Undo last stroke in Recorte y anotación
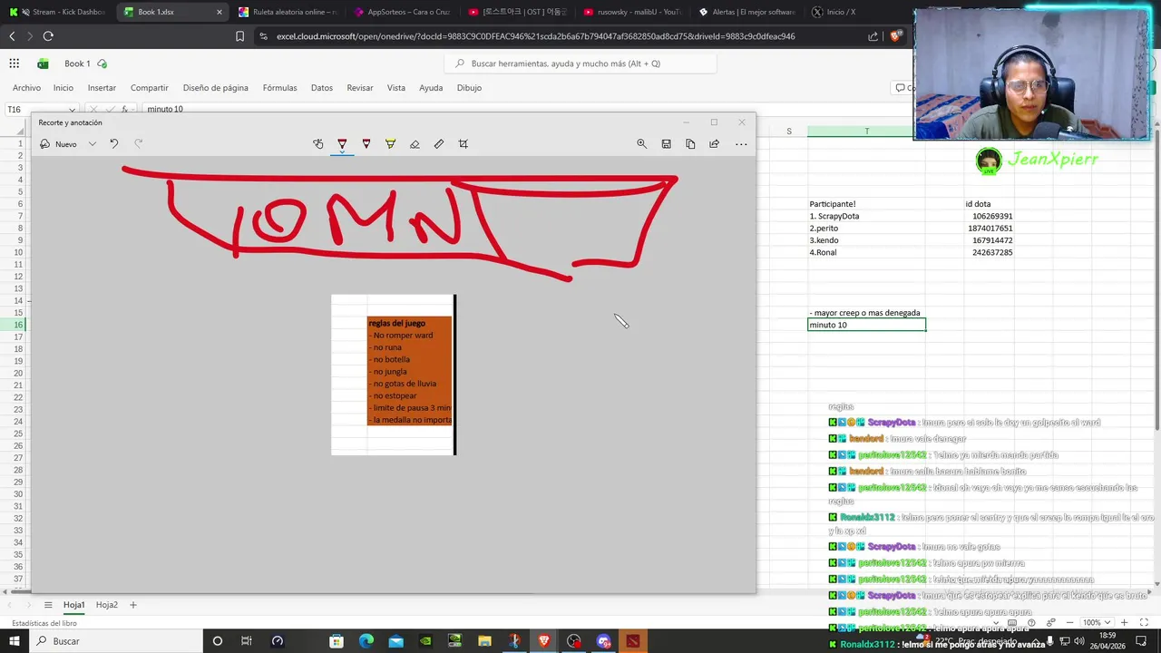 coord(114,144)
